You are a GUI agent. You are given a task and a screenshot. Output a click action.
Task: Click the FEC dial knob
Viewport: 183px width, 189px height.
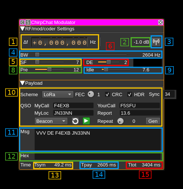91,94
